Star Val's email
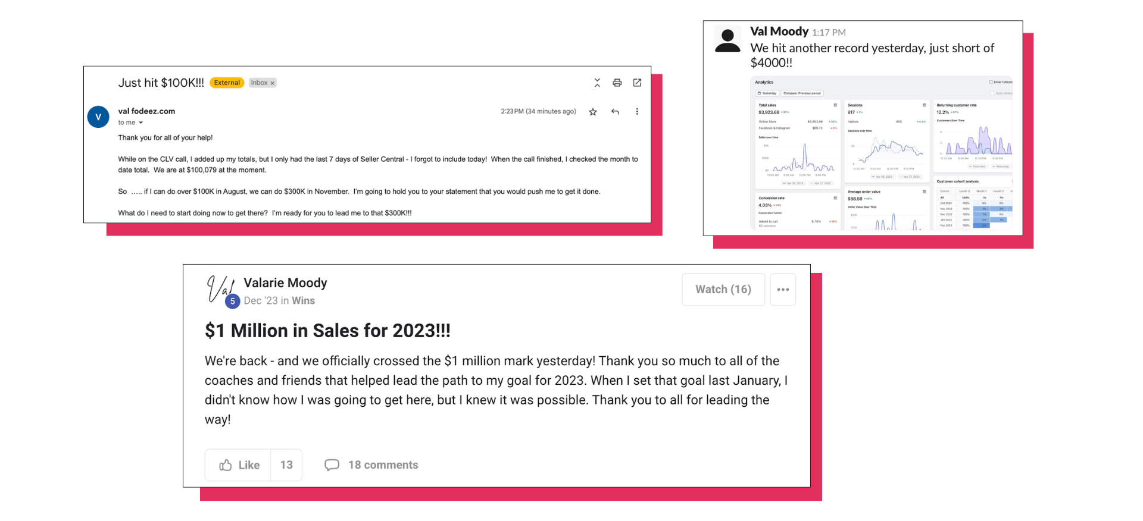The width and height of the screenshot is (1143, 521). coord(592,112)
